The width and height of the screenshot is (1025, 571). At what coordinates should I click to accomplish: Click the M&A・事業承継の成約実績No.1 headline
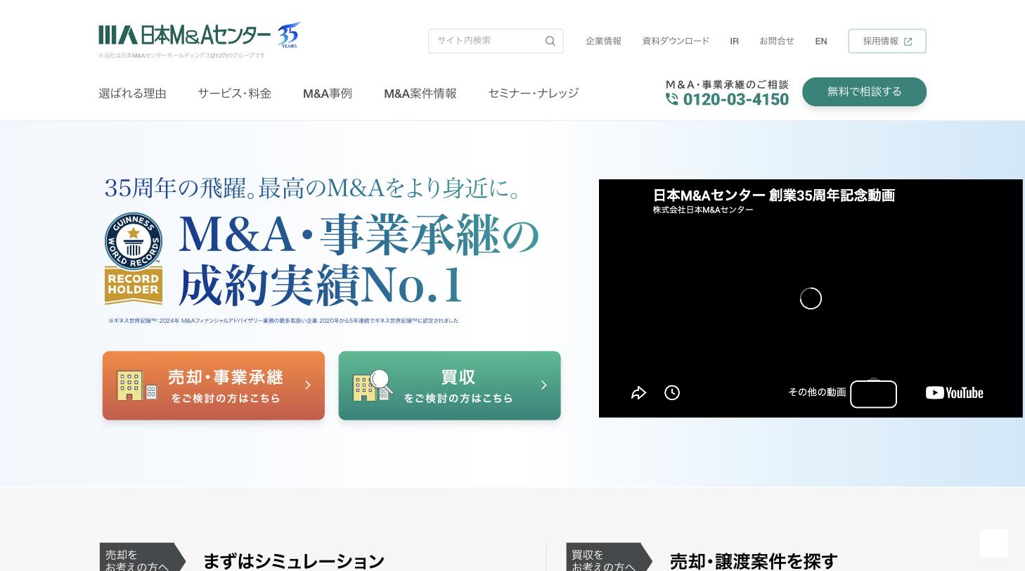[359, 259]
